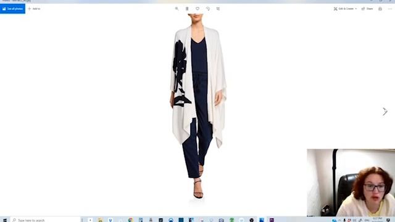Click the webcam video overlay

(351, 183)
